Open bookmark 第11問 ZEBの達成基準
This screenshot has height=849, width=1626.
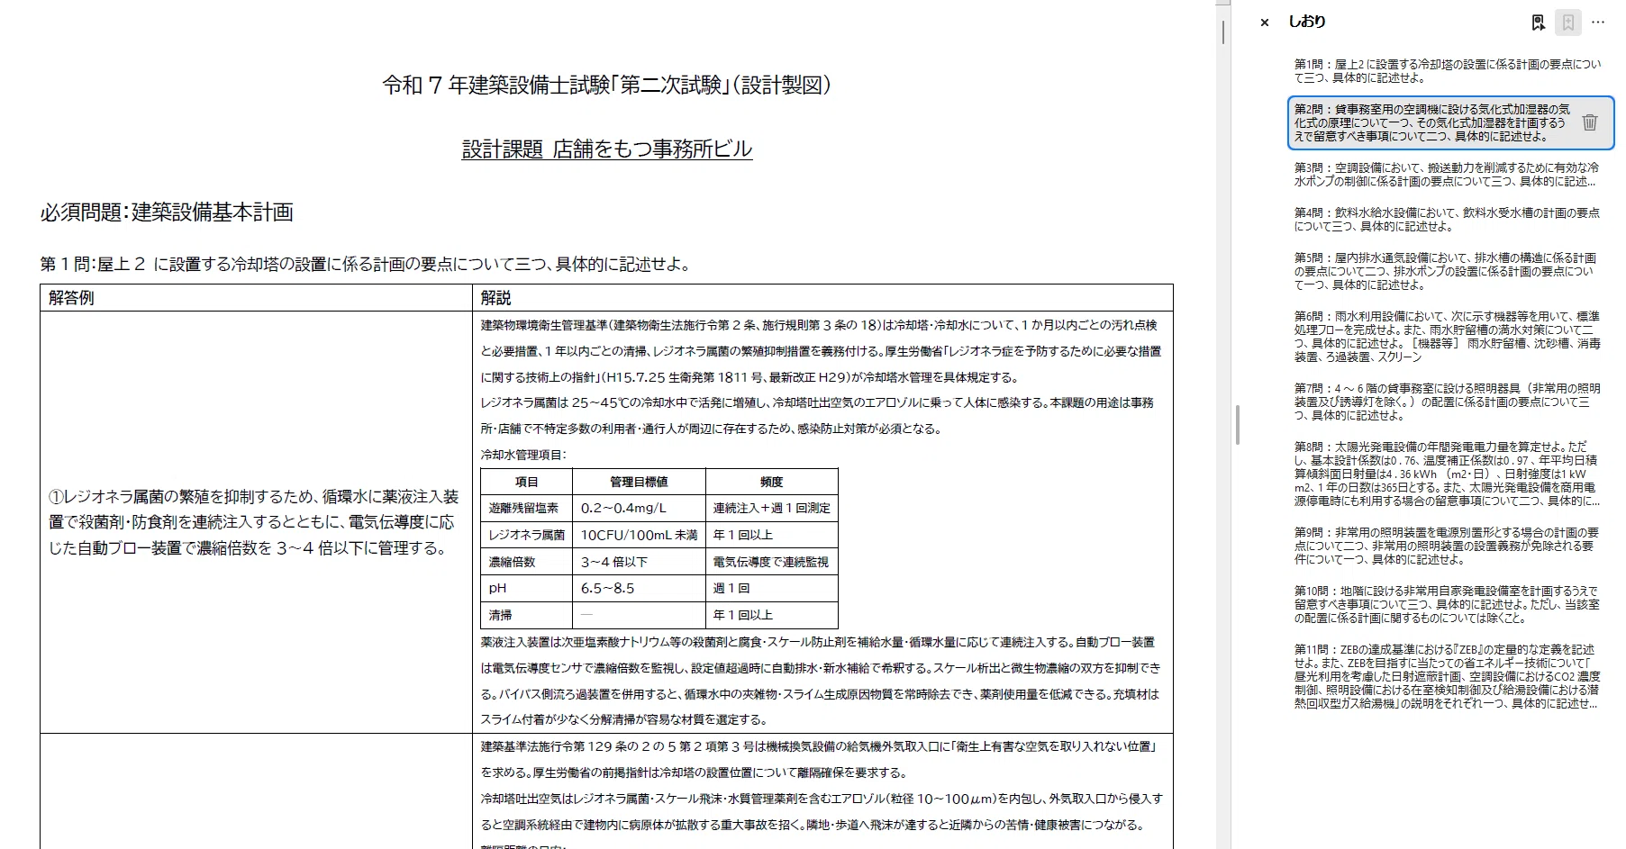point(1447,676)
